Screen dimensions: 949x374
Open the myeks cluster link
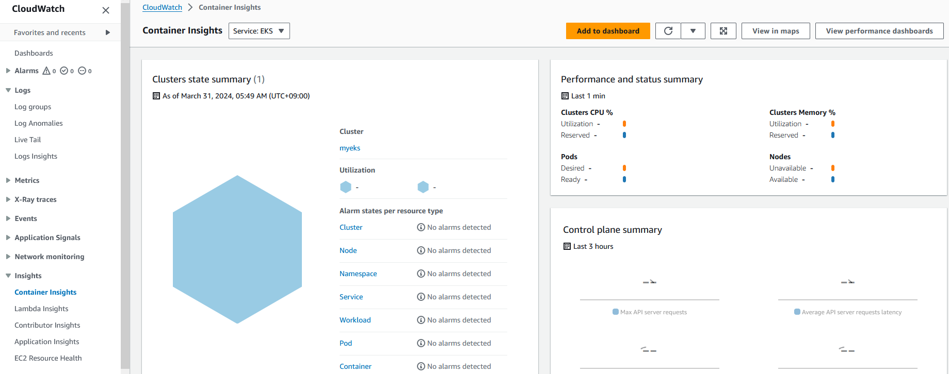pos(350,148)
